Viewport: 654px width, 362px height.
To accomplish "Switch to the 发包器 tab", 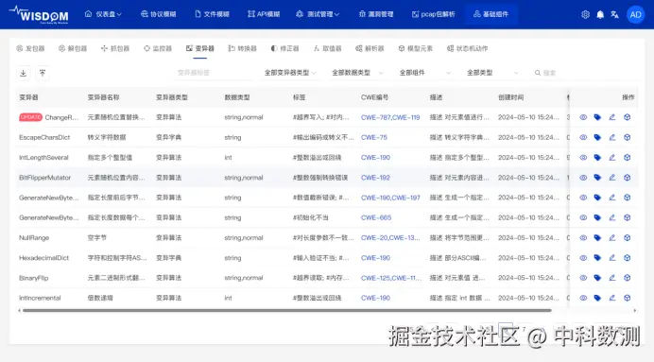I will click(30, 48).
